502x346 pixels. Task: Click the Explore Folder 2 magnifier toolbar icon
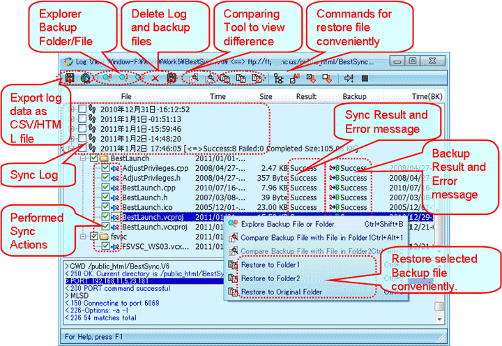click(x=140, y=77)
